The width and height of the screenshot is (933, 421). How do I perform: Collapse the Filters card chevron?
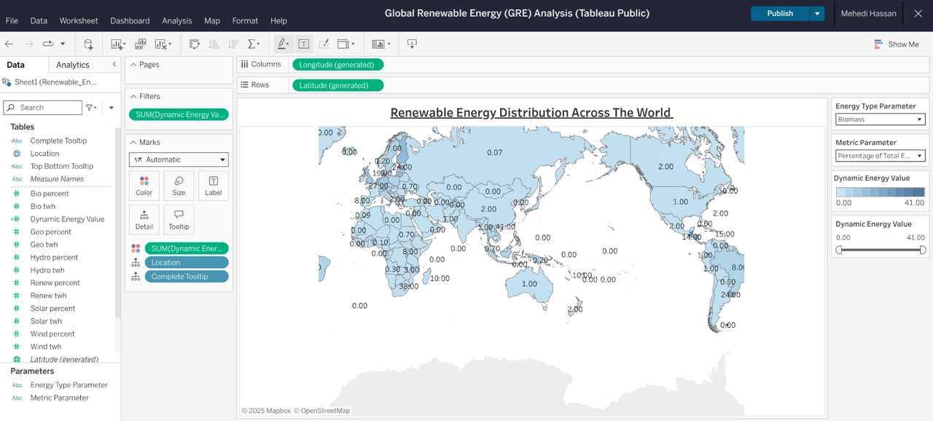tap(133, 96)
